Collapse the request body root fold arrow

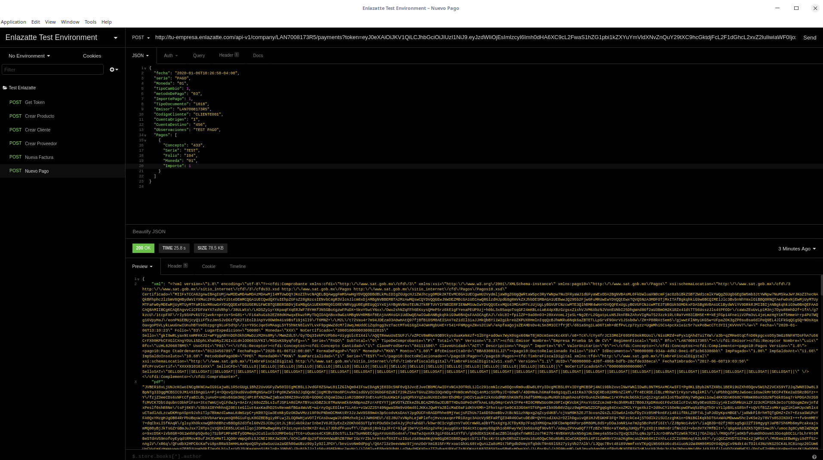tap(145, 68)
